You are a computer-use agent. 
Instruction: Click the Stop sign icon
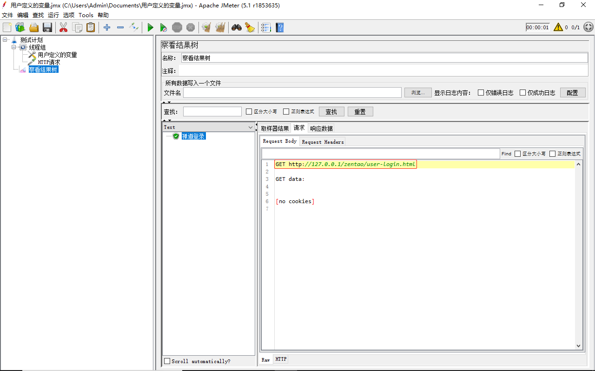click(x=177, y=28)
